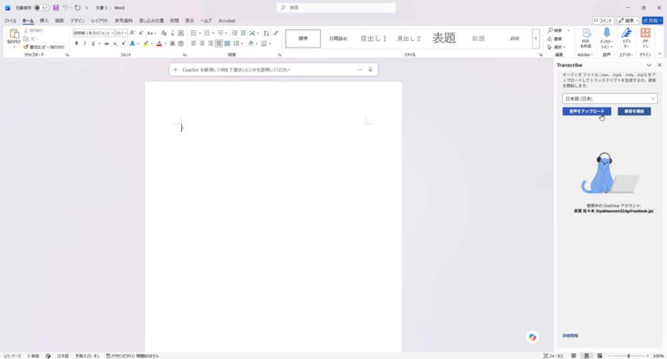The image size is (667, 359).
Task: Open the font color dropdown arrow
Action: [165, 44]
